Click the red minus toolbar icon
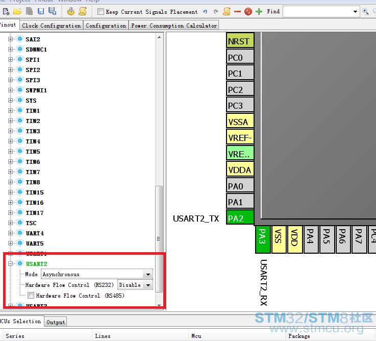 point(237,12)
